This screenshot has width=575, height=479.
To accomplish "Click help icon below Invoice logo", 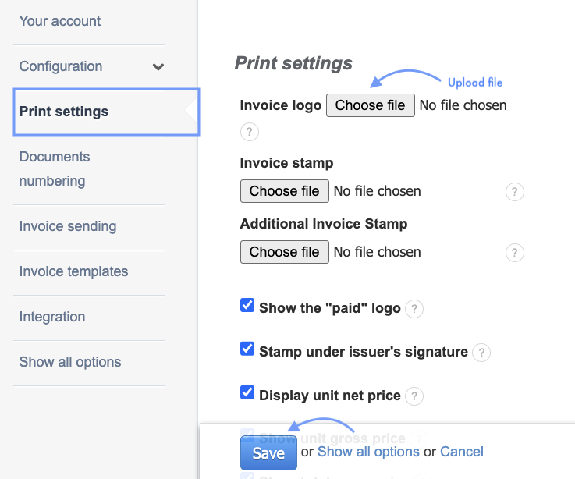I will coord(249,132).
